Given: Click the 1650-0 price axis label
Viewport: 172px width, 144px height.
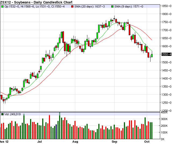Looking at the screenshot, I should [x=166, y=38].
